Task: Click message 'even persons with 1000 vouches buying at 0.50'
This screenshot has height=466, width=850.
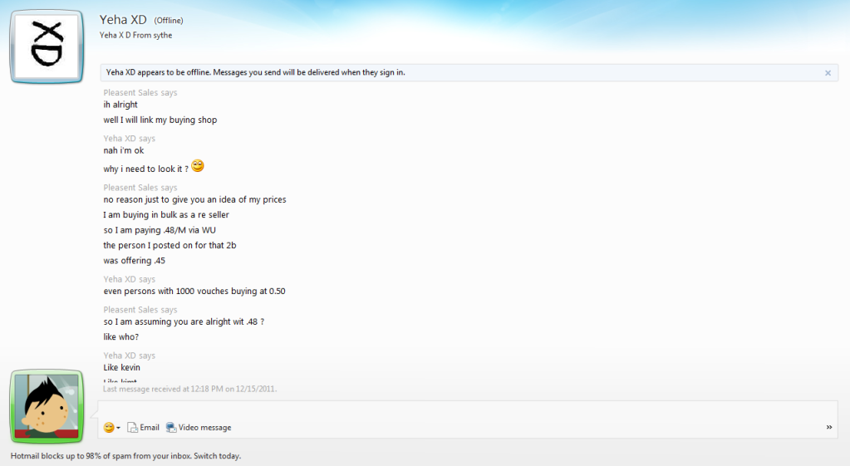Action: point(194,292)
